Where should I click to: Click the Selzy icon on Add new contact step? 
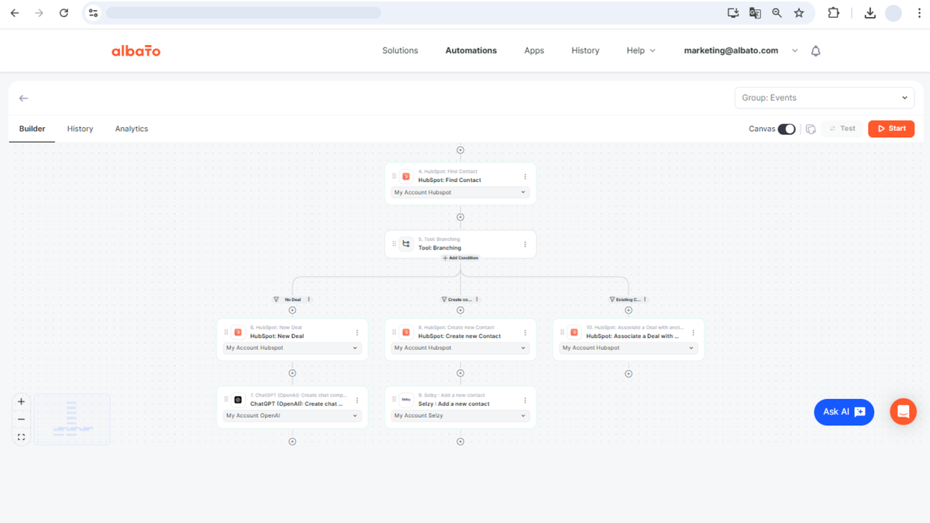coord(406,400)
